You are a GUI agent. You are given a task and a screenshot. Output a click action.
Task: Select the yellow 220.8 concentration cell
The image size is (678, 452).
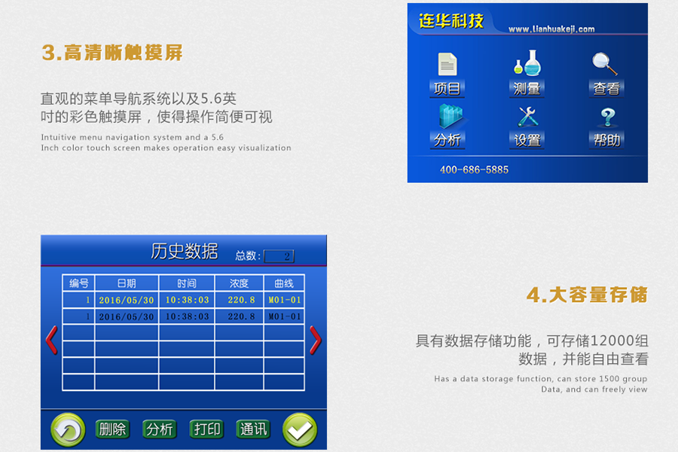[x=239, y=300]
